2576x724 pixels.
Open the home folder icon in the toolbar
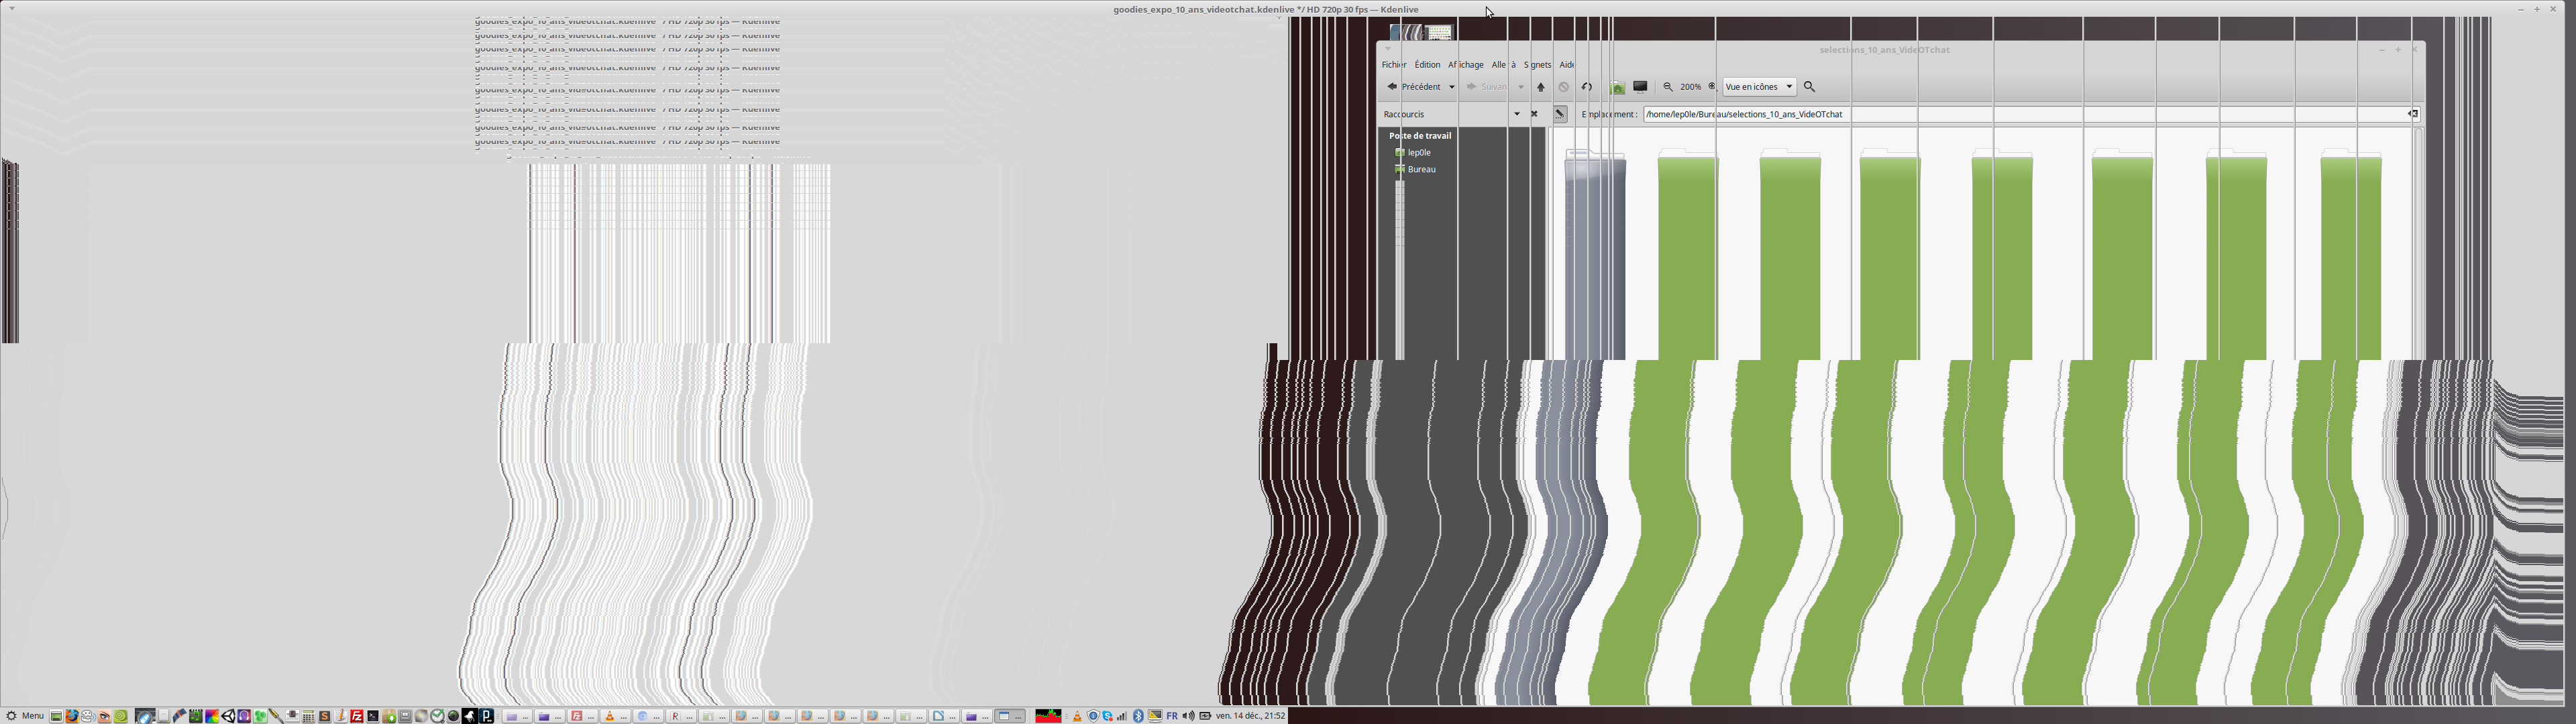tap(1617, 87)
